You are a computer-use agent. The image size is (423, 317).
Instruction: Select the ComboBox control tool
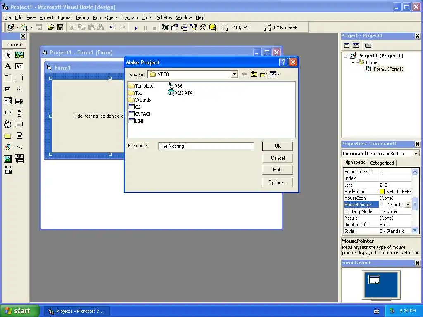tap(8, 101)
